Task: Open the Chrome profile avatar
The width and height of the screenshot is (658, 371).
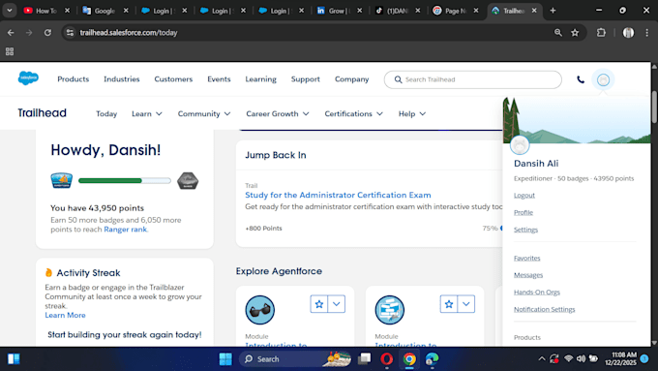Action: [628, 32]
